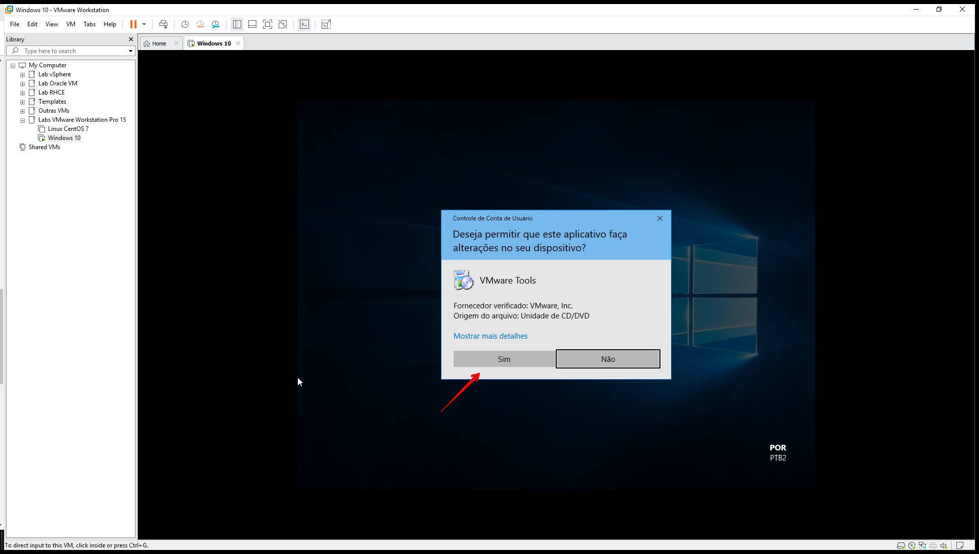Toggle the library sidebar view button

point(237,24)
